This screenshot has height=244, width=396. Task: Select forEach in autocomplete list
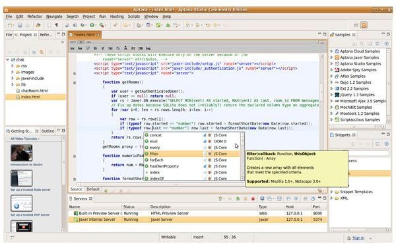coord(191,160)
